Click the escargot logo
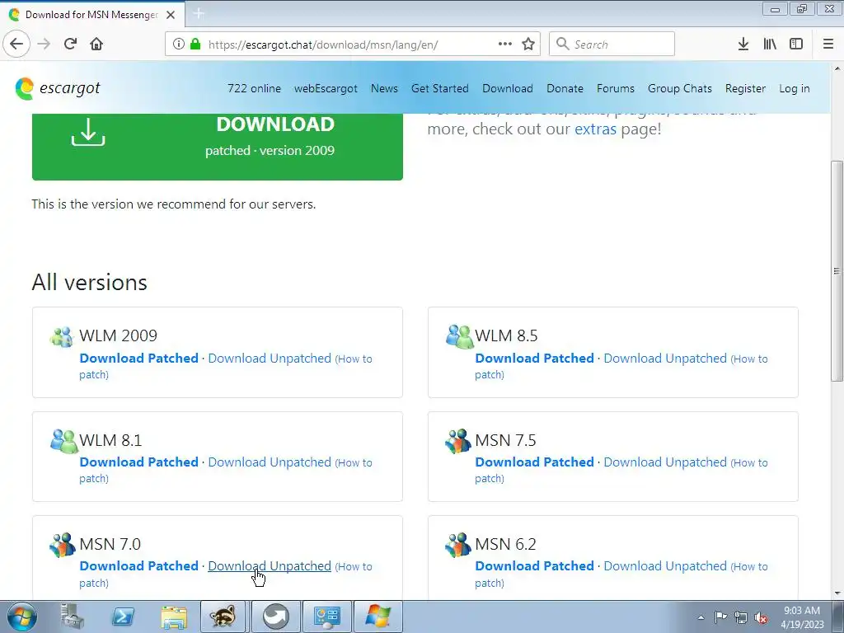Viewport: 844px width, 633px height. pos(58,88)
